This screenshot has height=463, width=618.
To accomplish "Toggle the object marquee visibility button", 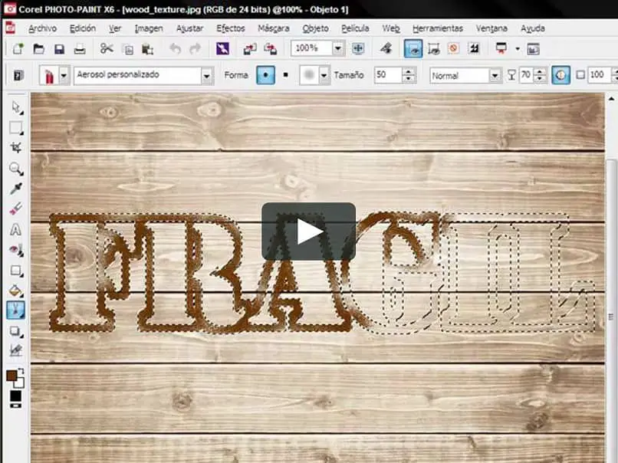I will pos(433,48).
